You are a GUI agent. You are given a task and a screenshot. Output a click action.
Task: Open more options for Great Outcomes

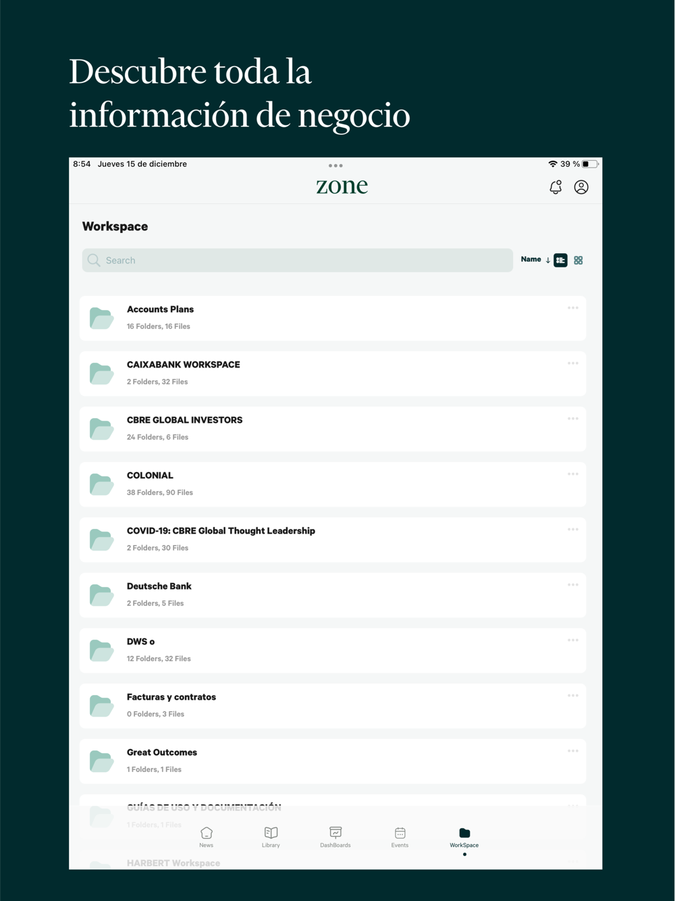tap(573, 751)
